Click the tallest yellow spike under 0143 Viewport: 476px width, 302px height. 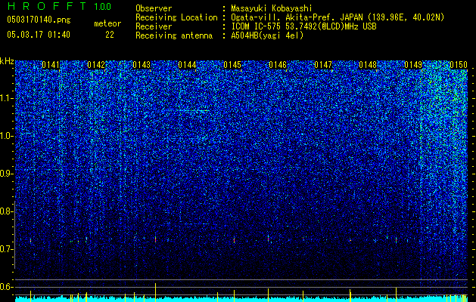point(155,292)
